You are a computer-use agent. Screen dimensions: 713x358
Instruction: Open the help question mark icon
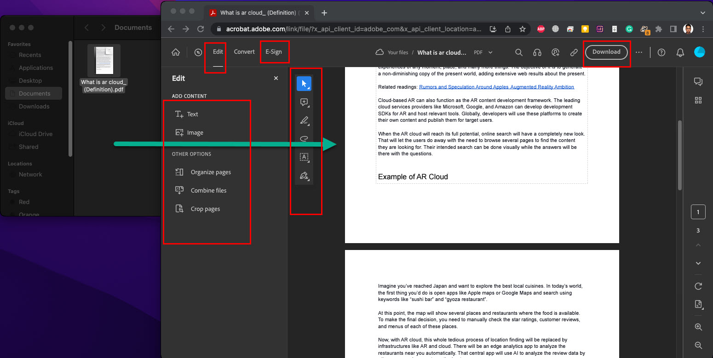click(661, 52)
